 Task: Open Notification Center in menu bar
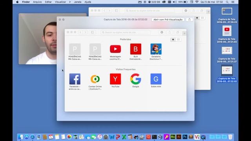coord(233,2)
